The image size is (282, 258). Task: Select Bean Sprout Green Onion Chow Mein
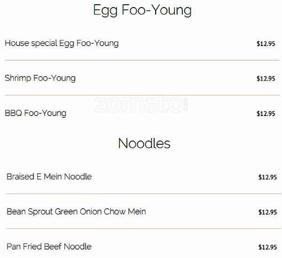click(76, 211)
